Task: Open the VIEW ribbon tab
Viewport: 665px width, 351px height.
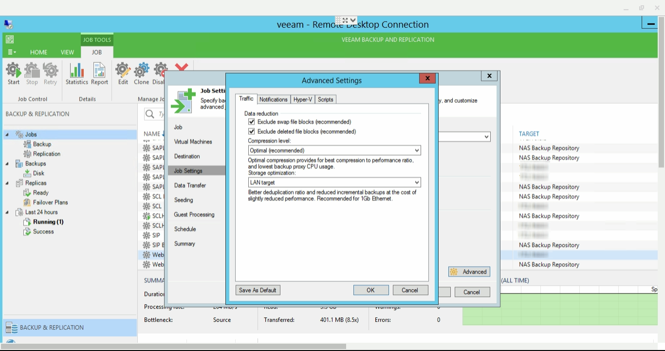Action: pos(68,52)
